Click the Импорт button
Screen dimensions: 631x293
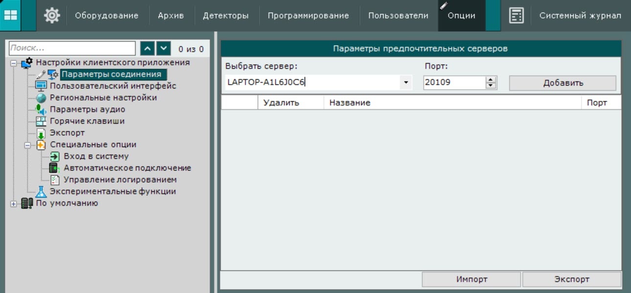click(472, 279)
